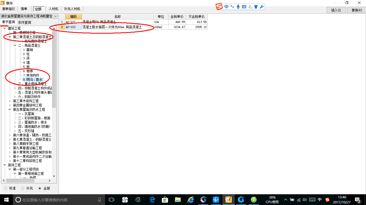Click the tree scroll-down arrow
This screenshot has height=205, width=366.
point(54,176)
